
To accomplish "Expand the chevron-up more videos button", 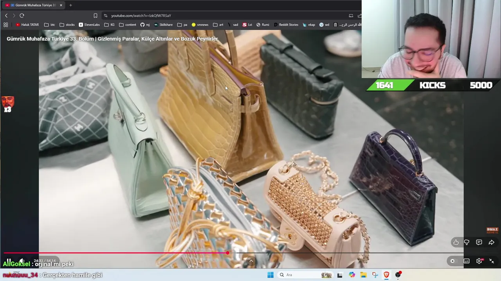I will [x=251, y=261].
